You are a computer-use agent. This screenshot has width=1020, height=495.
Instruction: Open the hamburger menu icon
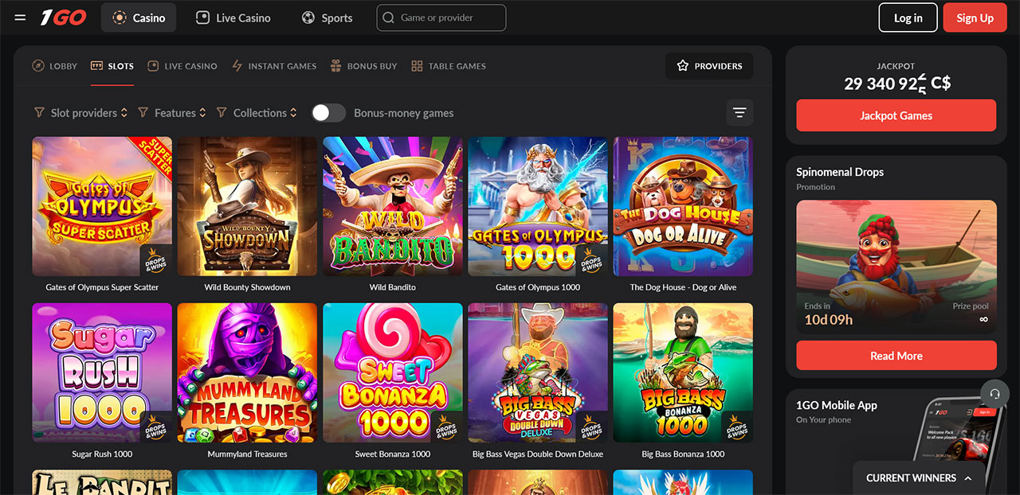[x=21, y=18]
